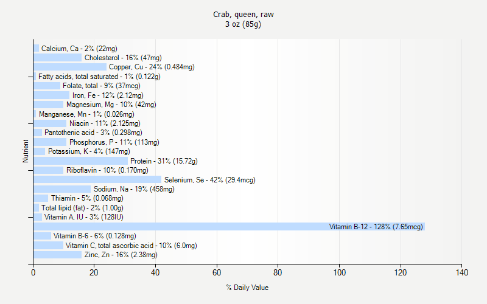Click the blue Riboflavin bar

pyautogui.click(x=49, y=170)
